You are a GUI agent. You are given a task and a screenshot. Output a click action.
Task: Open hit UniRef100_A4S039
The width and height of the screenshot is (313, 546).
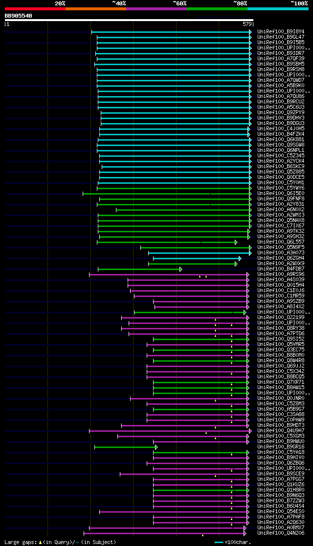coord(281,280)
